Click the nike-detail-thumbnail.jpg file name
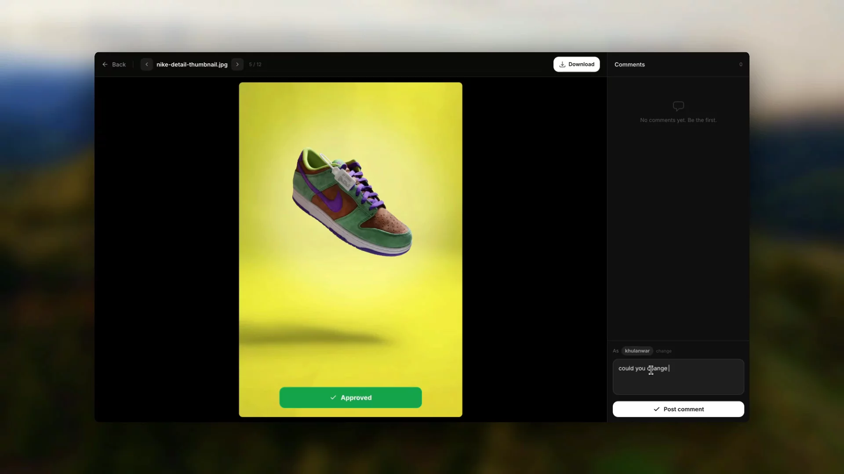This screenshot has height=474, width=844. pyautogui.click(x=192, y=65)
